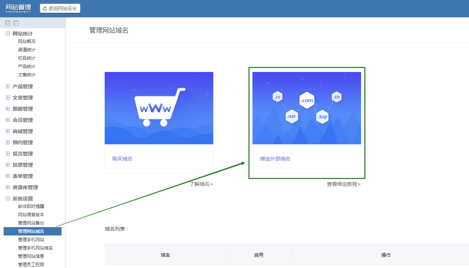469x268 pixels.
Task: Open the 绑定外部域名 link
Action: [275, 159]
